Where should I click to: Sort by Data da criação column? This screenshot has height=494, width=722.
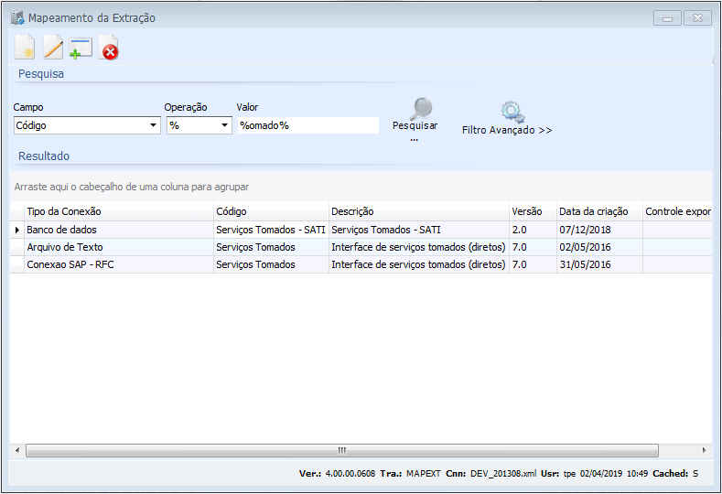[598, 211]
